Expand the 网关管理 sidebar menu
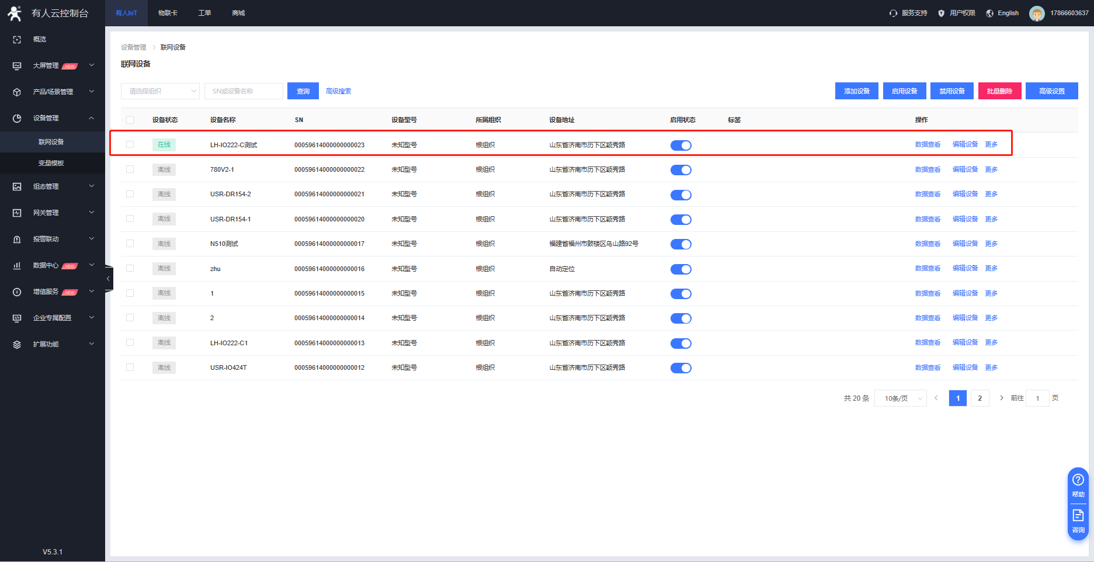Screen dimensions: 1094x562 click(x=53, y=213)
